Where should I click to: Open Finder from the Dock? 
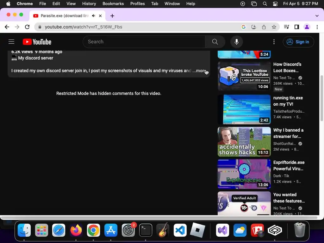(x=24, y=230)
